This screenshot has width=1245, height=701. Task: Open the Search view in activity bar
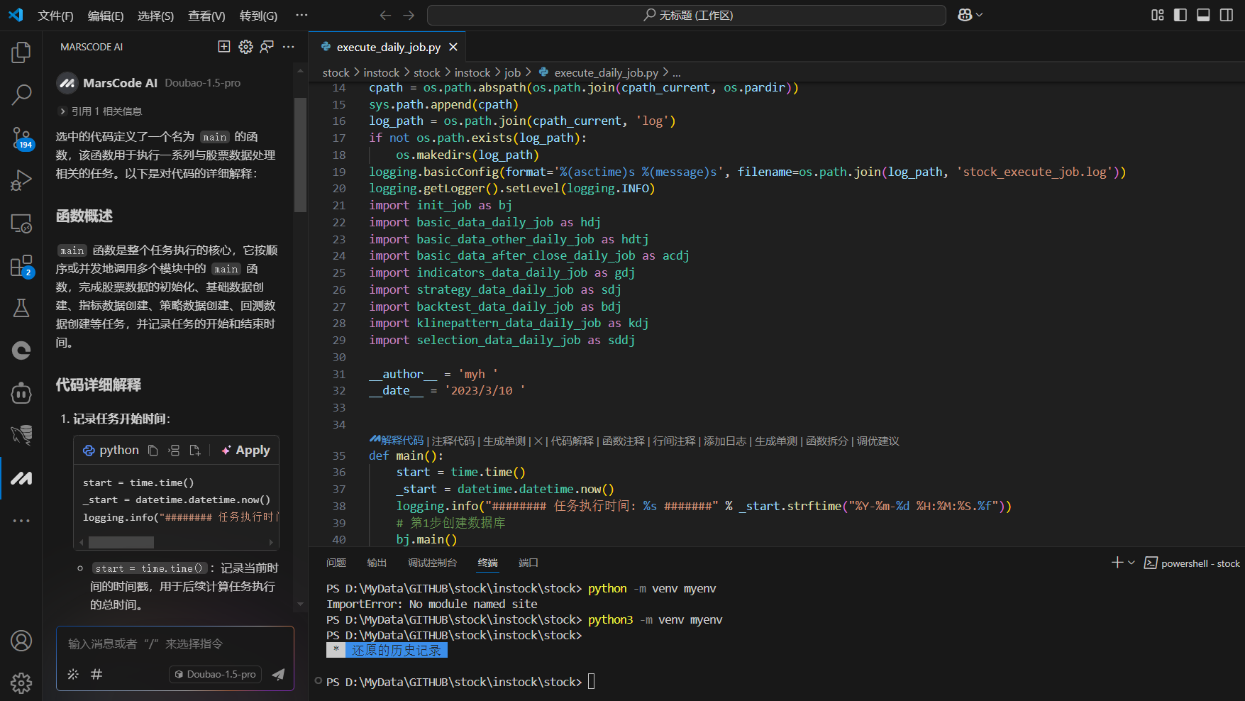(21, 94)
